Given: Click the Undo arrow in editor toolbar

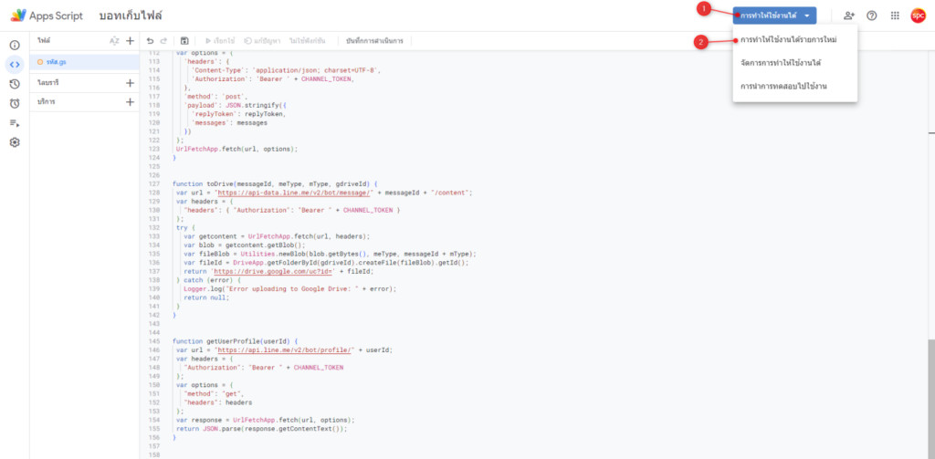Looking at the screenshot, I should 150,41.
